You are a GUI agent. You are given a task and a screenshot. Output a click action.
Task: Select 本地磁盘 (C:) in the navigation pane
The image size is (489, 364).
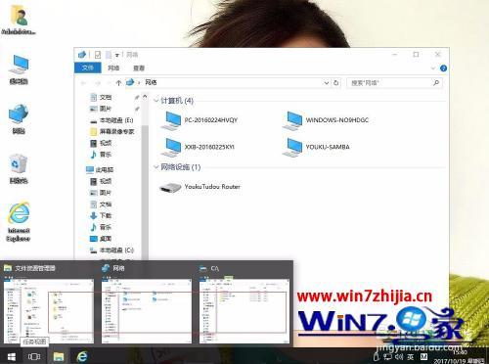[x=111, y=250]
